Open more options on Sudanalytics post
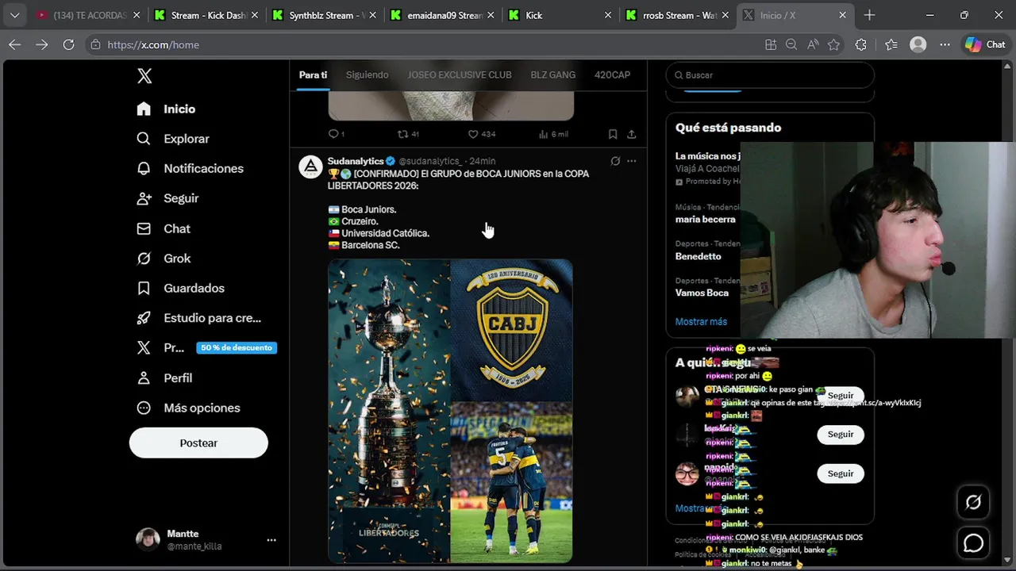Image resolution: width=1016 pixels, height=571 pixels. 632,161
